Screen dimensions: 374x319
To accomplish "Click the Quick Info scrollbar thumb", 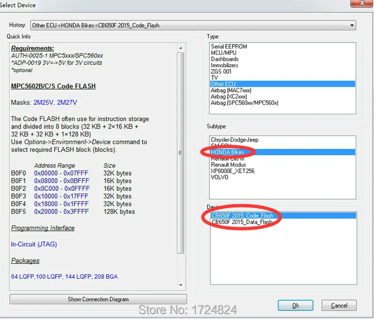I will 181,153.
